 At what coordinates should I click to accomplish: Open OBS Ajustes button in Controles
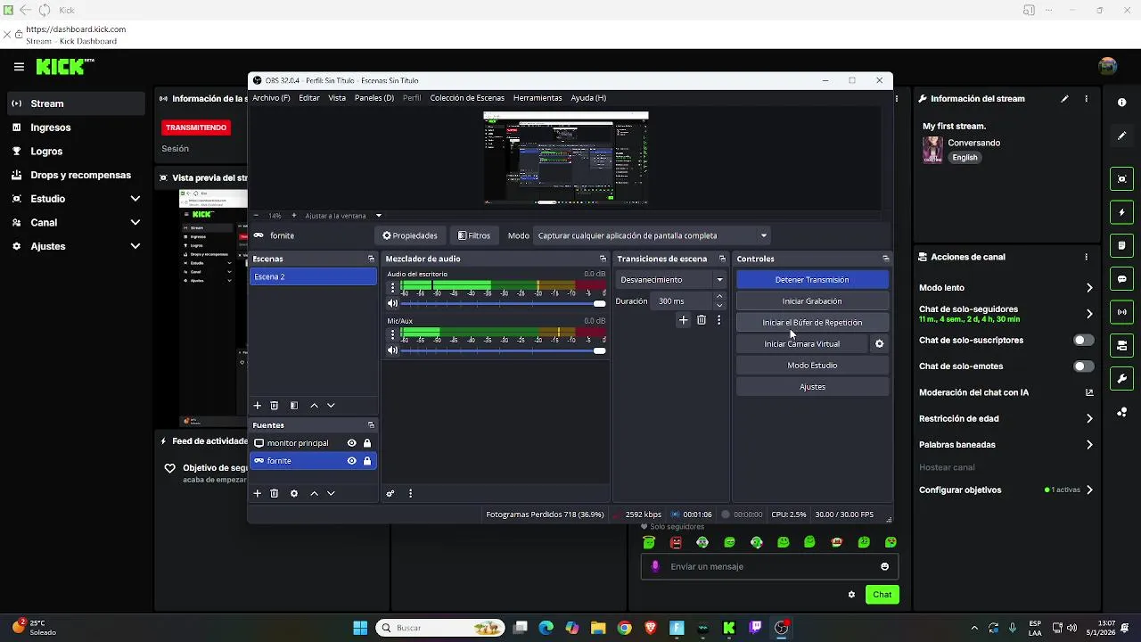(x=812, y=387)
